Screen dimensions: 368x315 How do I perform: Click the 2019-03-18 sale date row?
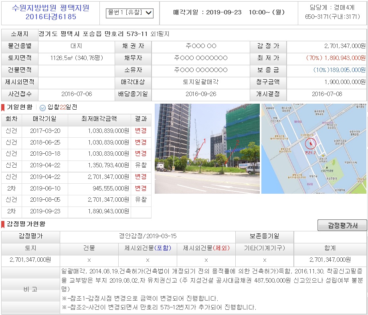click(76, 154)
